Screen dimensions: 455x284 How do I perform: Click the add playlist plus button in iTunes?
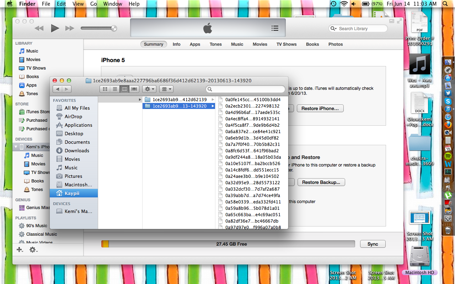[x=20, y=250]
